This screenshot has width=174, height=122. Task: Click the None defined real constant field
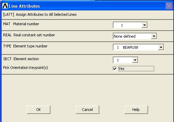(132, 36)
